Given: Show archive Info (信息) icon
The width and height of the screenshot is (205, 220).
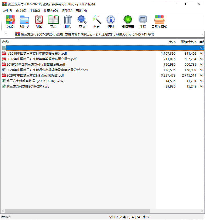Looking at the screenshot, I should 111,22.
